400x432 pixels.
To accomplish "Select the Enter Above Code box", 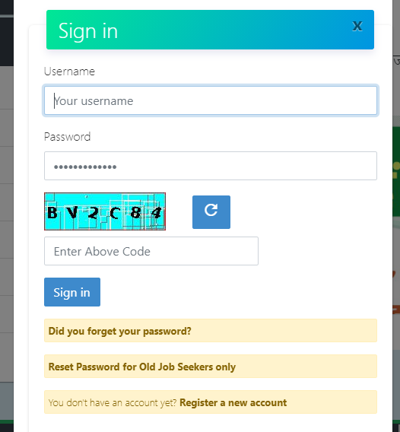I will 151,251.
